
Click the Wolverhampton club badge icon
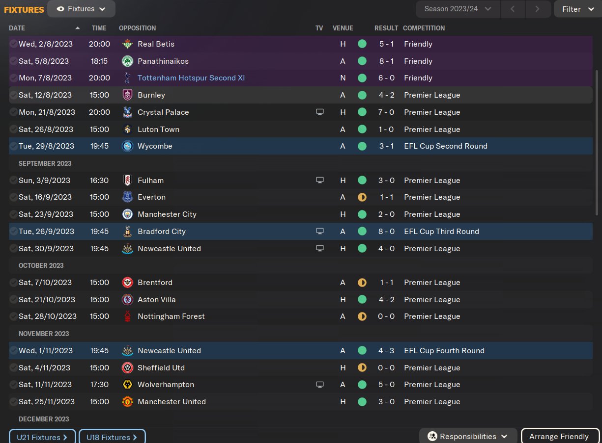[127, 385]
